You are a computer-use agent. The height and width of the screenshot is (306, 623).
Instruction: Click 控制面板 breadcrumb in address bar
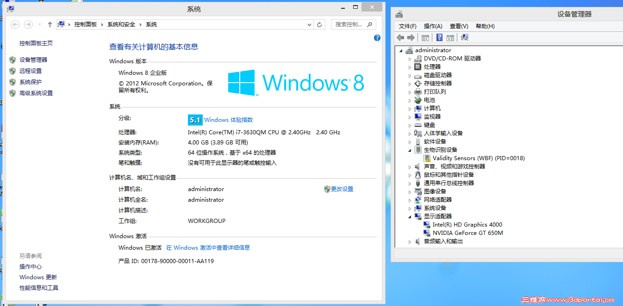86,24
